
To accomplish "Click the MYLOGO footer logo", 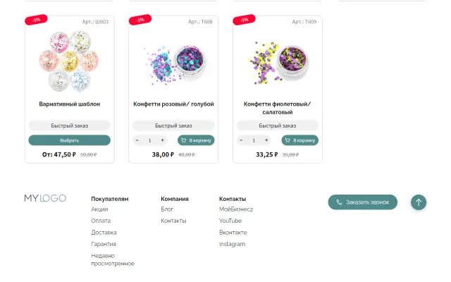I will tap(45, 199).
